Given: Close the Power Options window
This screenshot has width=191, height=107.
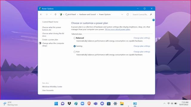Looking at the screenshot, I should (x=152, y=9).
